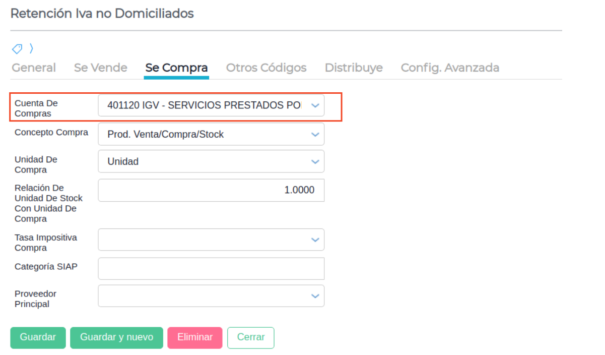Click the Guardar button

[38, 337]
